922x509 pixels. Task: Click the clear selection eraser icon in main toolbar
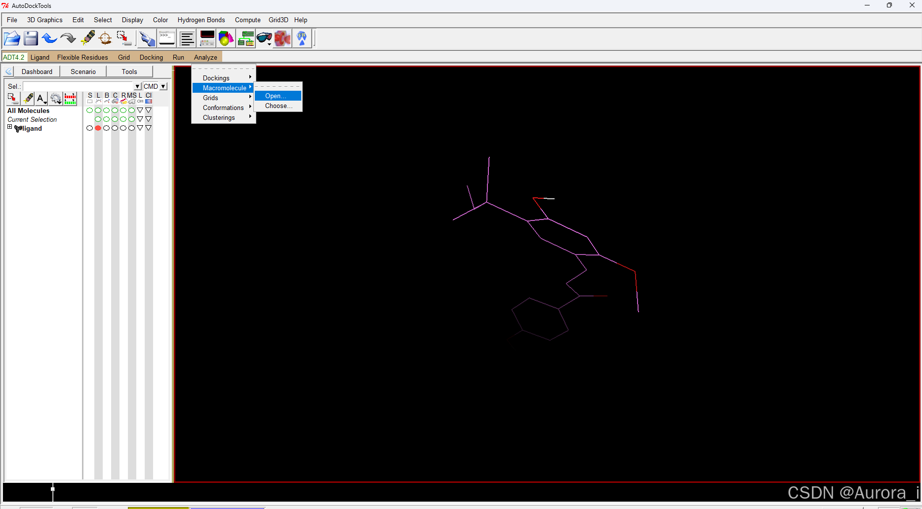(87, 38)
